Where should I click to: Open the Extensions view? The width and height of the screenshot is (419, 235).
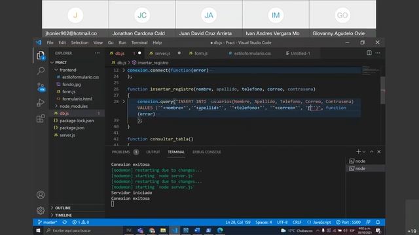pos(41,119)
